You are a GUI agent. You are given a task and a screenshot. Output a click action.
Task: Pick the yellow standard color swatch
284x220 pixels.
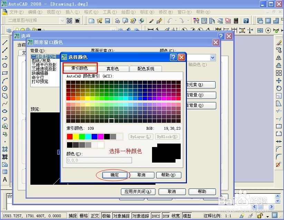click(x=76, y=137)
